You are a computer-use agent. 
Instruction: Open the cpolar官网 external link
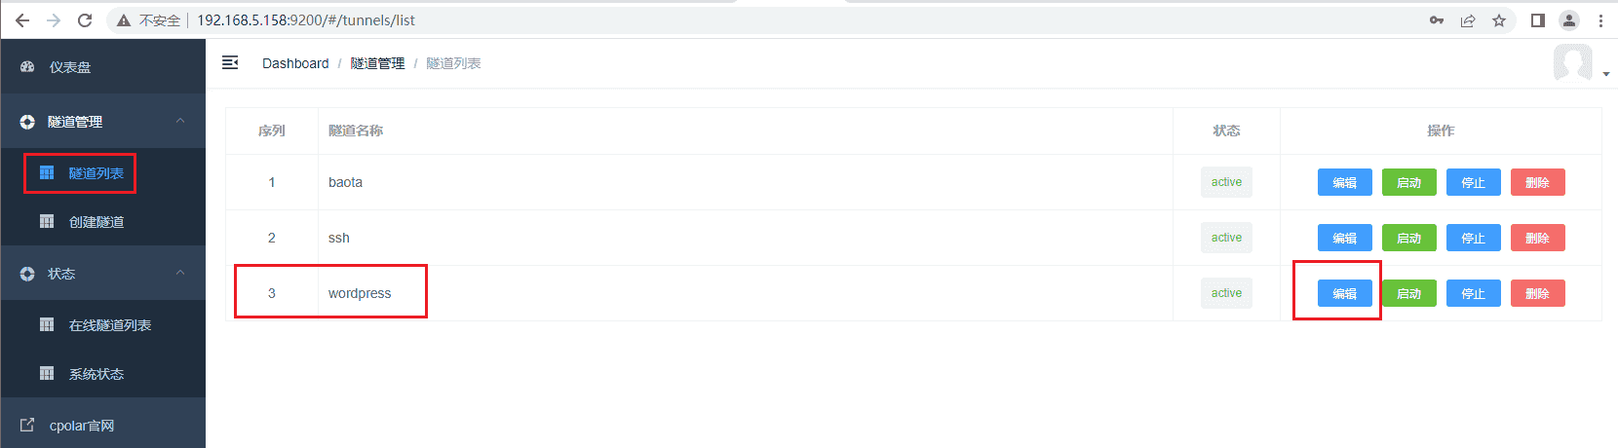point(81,426)
